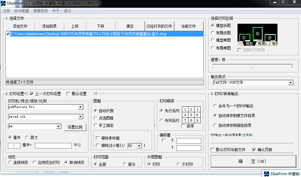
Task: Switch print order to 先列后行
Action: click(x=161, y=120)
